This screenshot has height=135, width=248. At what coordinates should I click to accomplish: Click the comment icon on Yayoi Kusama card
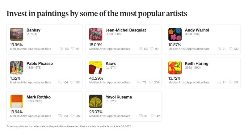[x=140, y=116]
